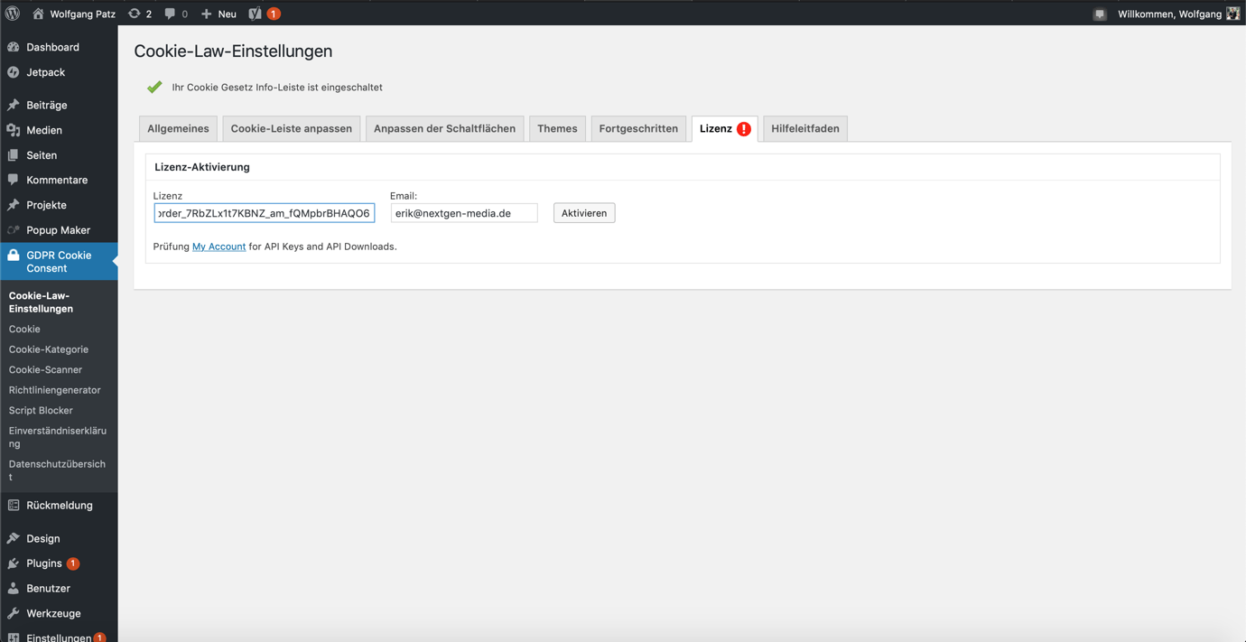The width and height of the screenshot is (1246, 642).
Task: Click the Kommentare speech bubble icon
Action: pyautogui.click(x=14, y=180)
